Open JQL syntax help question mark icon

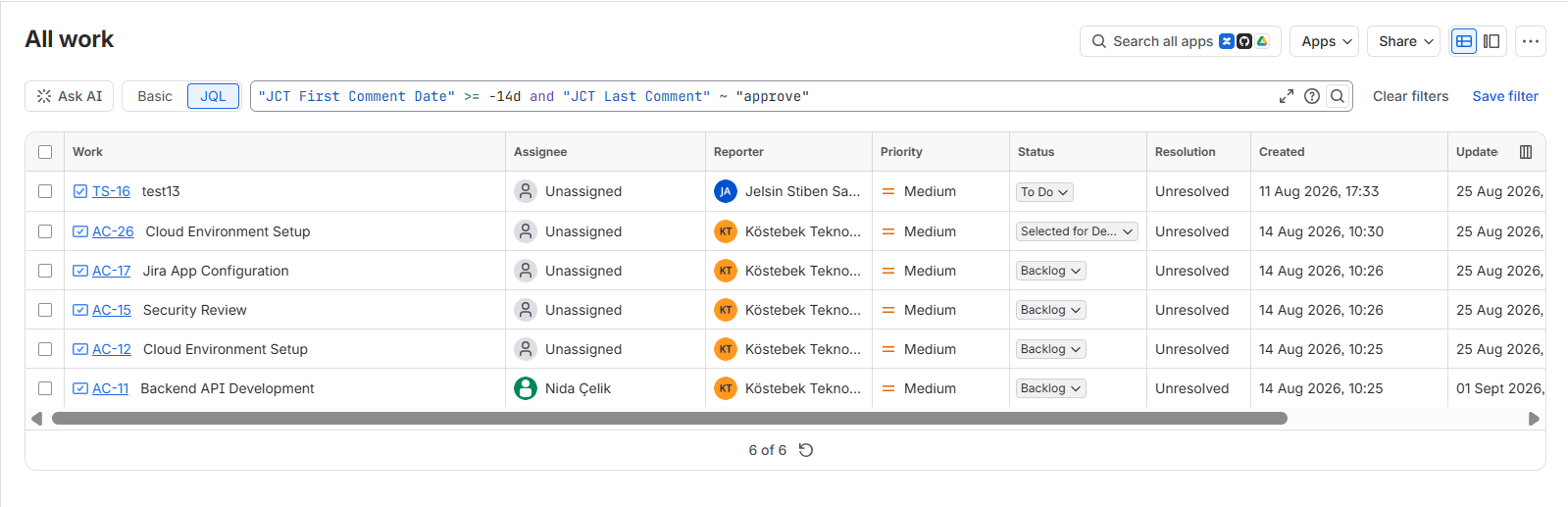(1312, 96)
